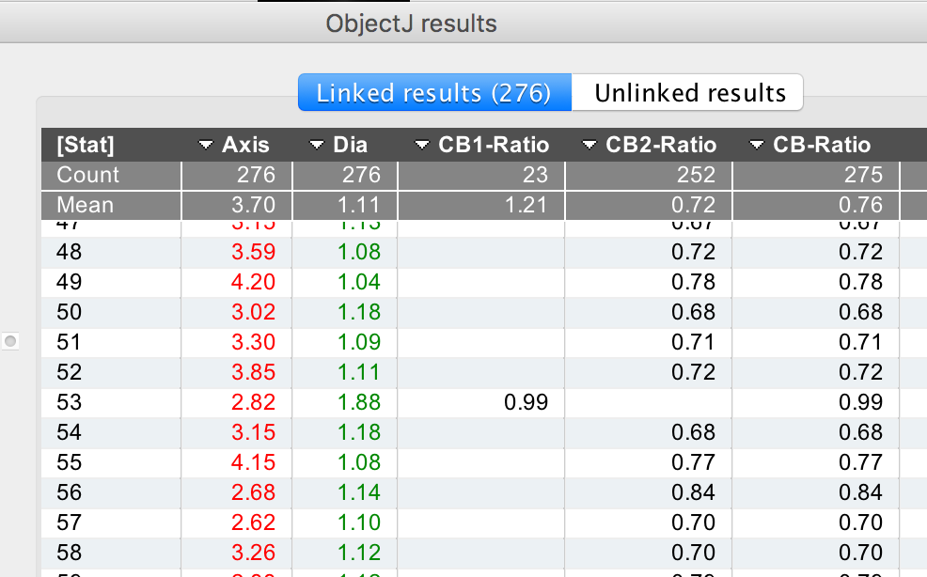Expand the CB1-Ratio column menu arrow
Image resolution: width=927 pixels, height=577 pixels.
[x=421, y=145]
